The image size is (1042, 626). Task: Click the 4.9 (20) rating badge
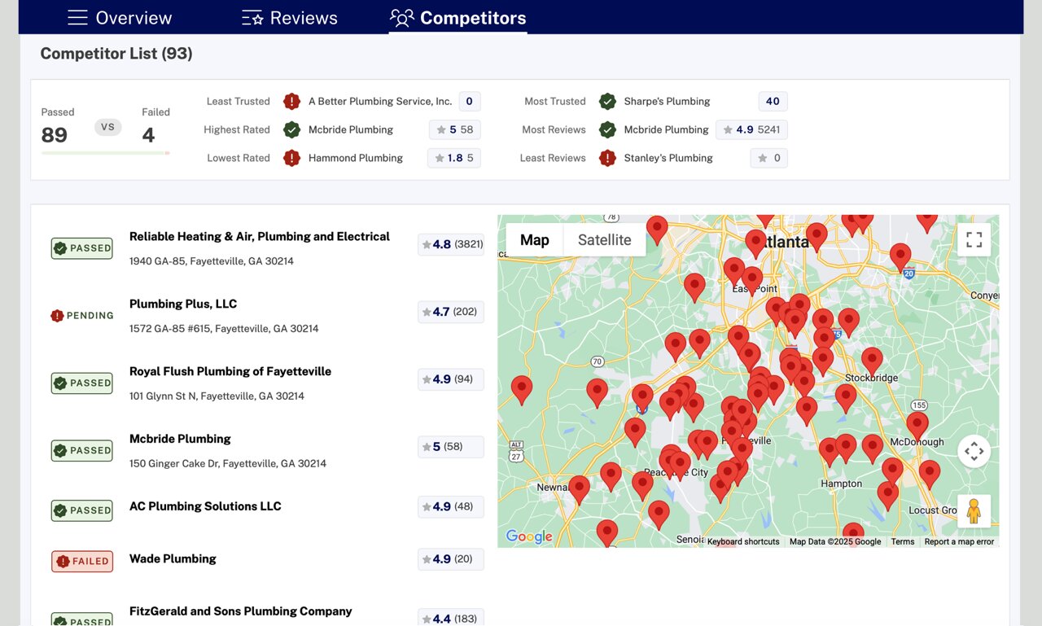coord(451,559)
